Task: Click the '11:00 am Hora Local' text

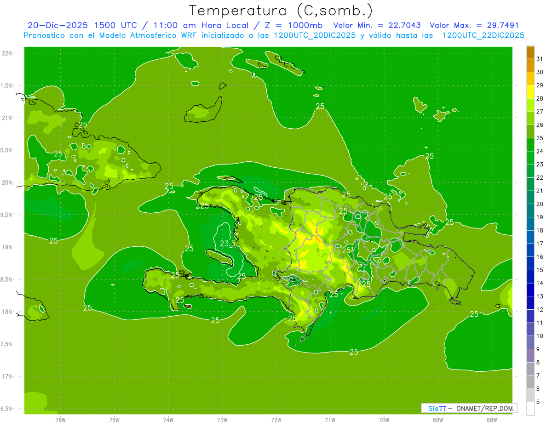Action: point(199,25)
